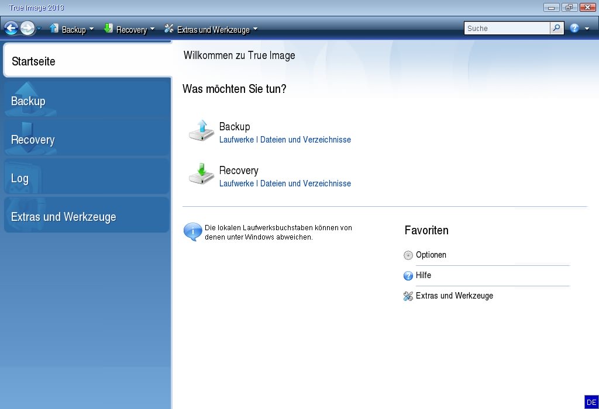Click the magnifier search button
599x409 pixels.
[557, 28]
